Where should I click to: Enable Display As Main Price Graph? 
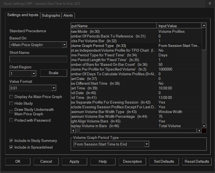[x=11, y=97]
